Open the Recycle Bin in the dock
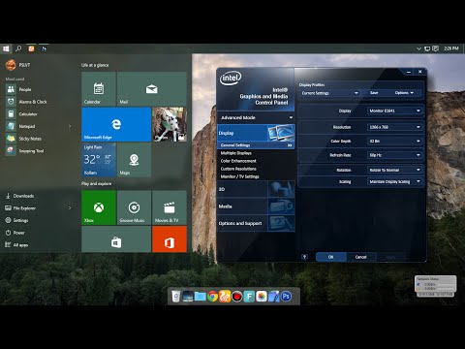Screen dimensions: 465x349 (x=175, y=297)
